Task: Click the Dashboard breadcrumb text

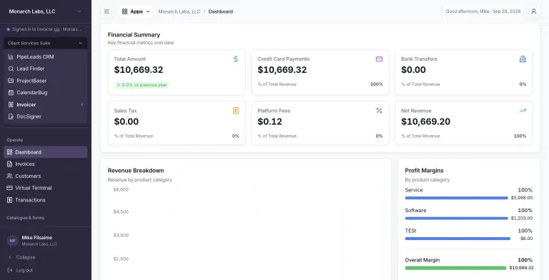Action: [x=221, y=11]
